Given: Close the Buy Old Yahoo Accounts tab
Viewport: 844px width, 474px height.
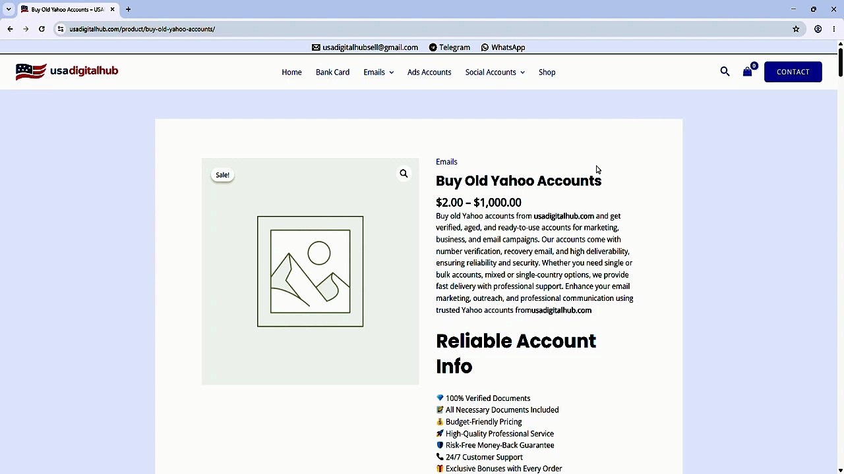Looking at the screenshot, I should point(112,9).
